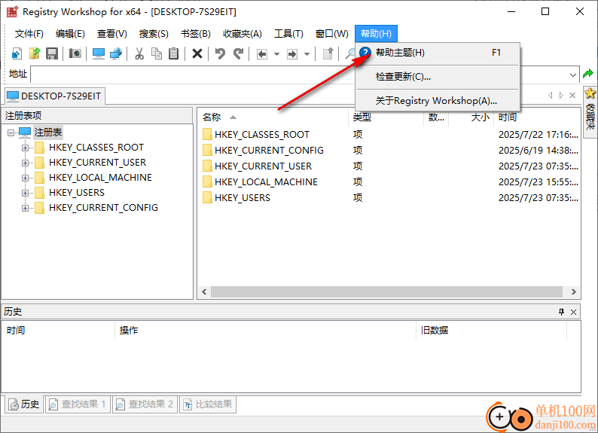The width and height of the screenshot is (598, 433).
Task: Select HKEY_USERS row in the right list
Action: tap(390, 198)
